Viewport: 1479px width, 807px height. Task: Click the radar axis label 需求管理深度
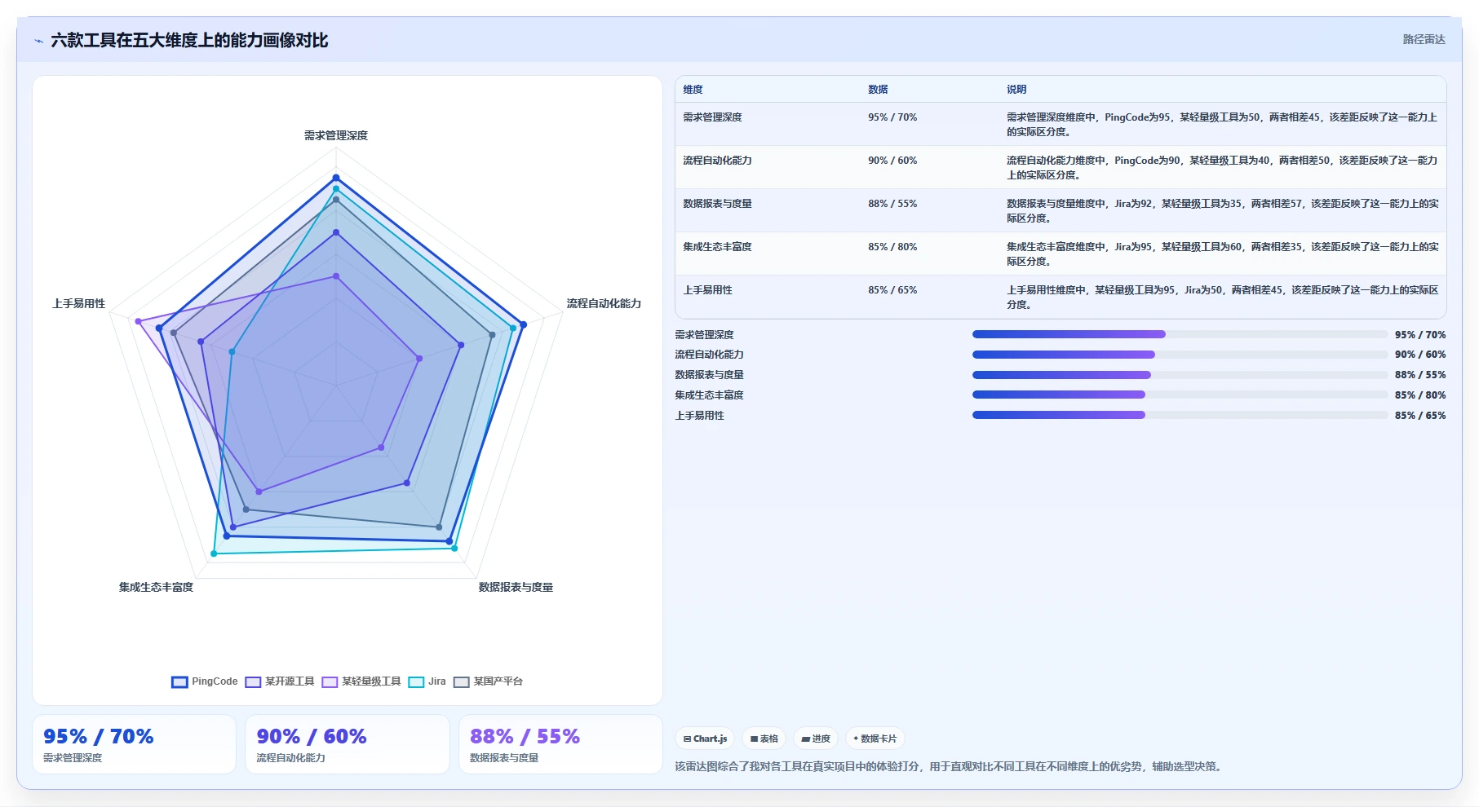tap(336, 135)
